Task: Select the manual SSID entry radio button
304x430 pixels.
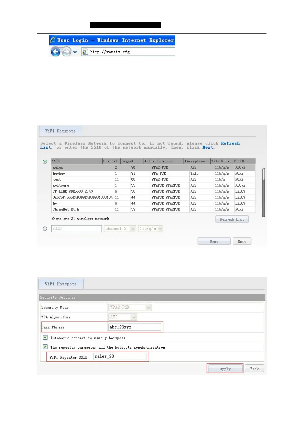Action: click(45, 229)
